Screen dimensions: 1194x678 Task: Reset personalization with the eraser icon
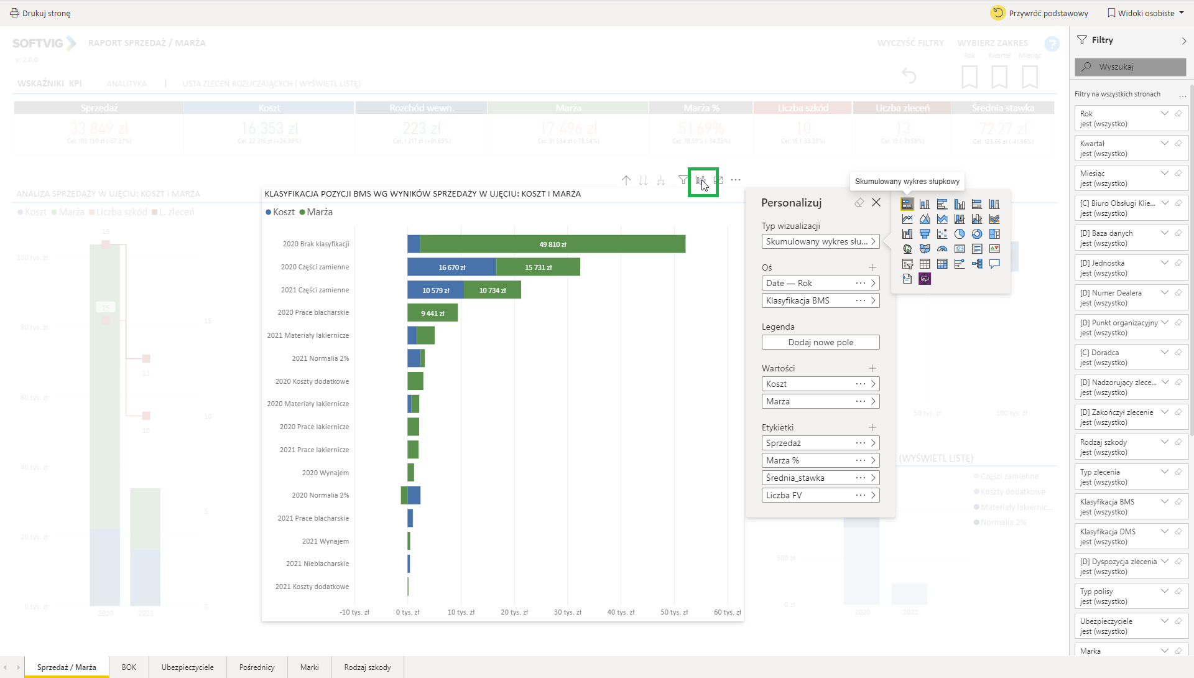[x=859, y=203]
